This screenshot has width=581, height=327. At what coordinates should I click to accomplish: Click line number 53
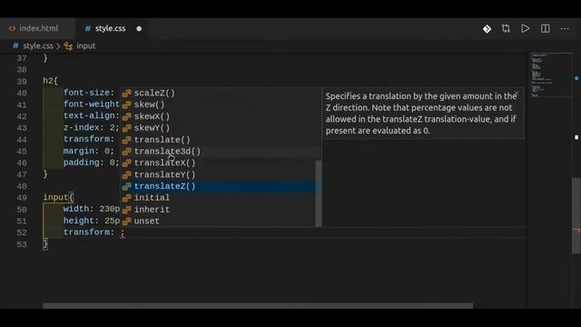click(x=22, y=244)
